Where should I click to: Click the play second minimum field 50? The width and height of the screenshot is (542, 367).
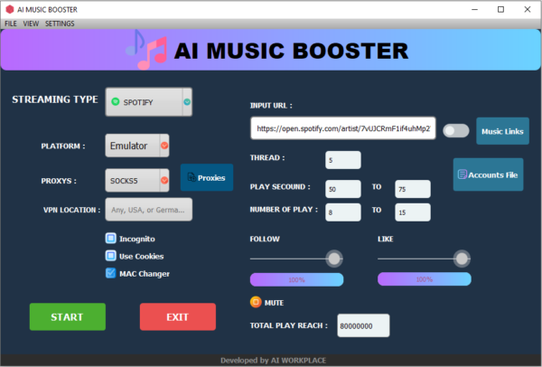click(x=343, y=189)
